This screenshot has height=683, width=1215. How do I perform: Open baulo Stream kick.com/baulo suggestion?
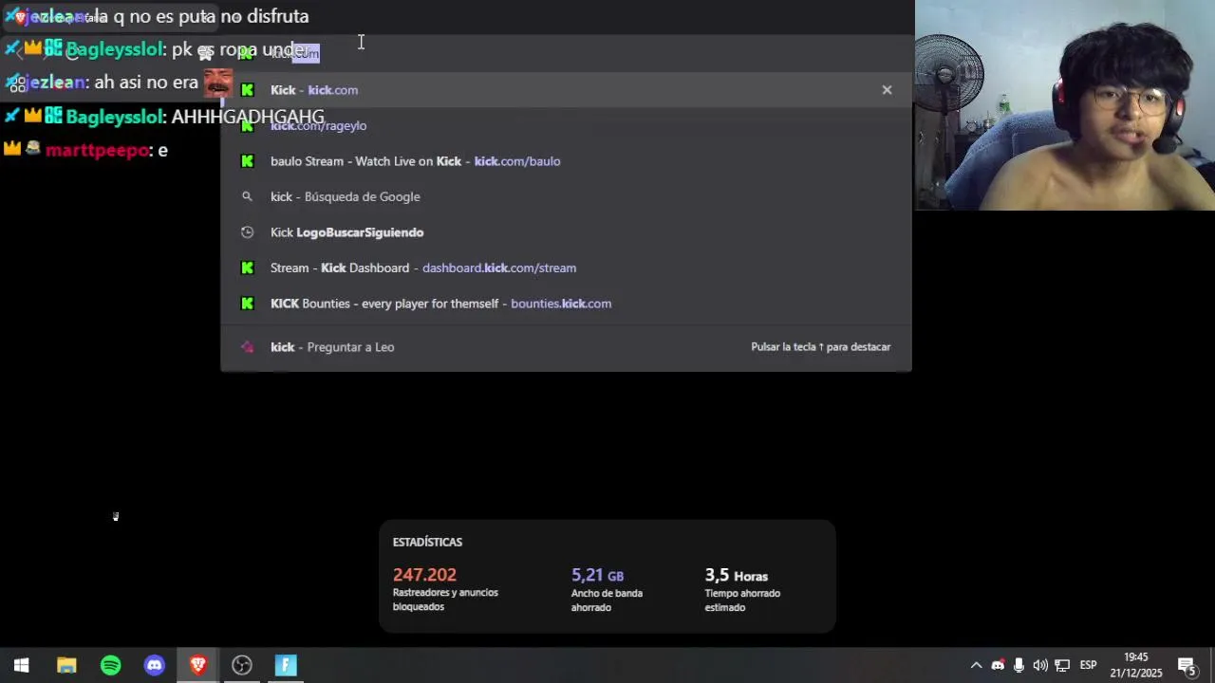(x=566, y=161)
